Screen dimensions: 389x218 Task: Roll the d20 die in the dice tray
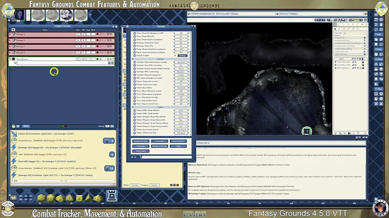point(42,198)
